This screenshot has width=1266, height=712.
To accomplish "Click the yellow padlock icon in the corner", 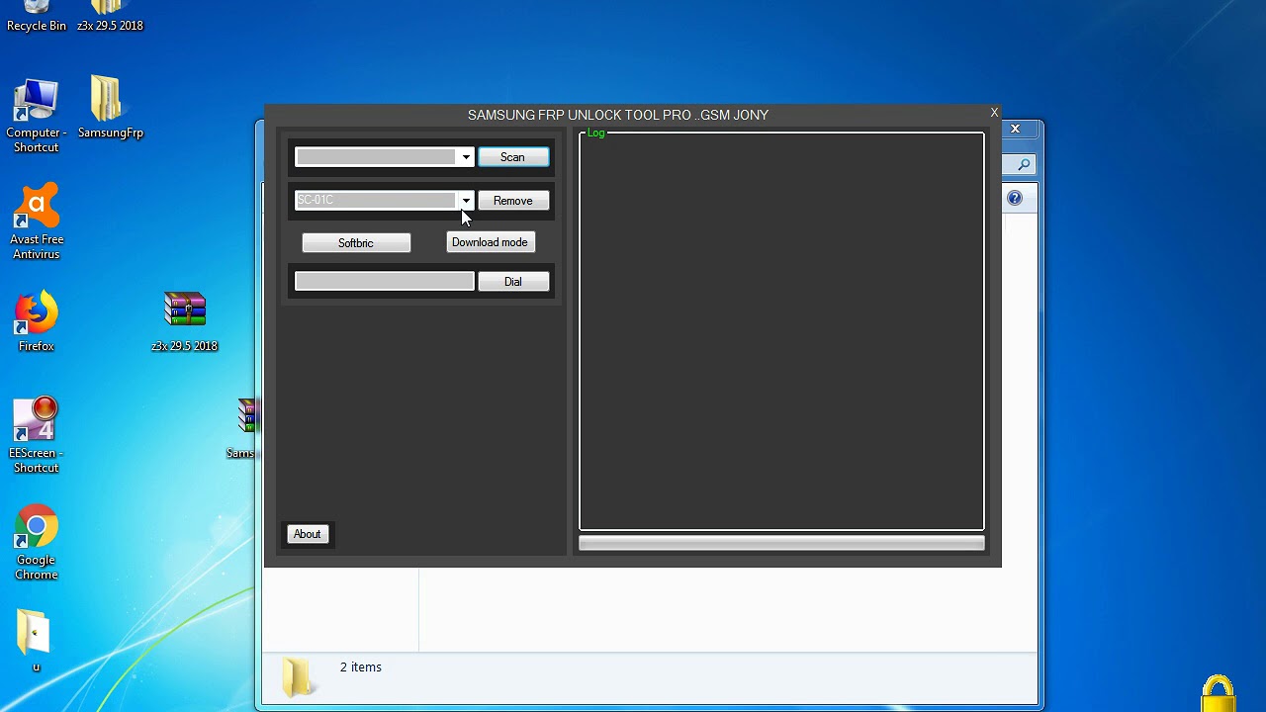I will tap(1219, 694).
